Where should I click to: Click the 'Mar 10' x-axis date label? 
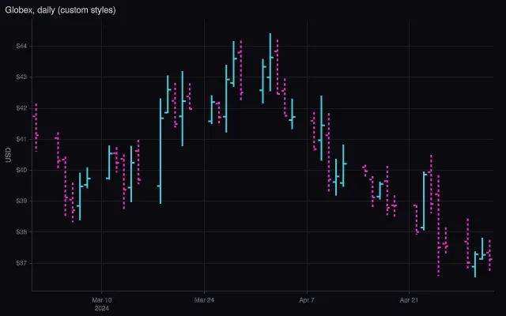tap(102, 300)
